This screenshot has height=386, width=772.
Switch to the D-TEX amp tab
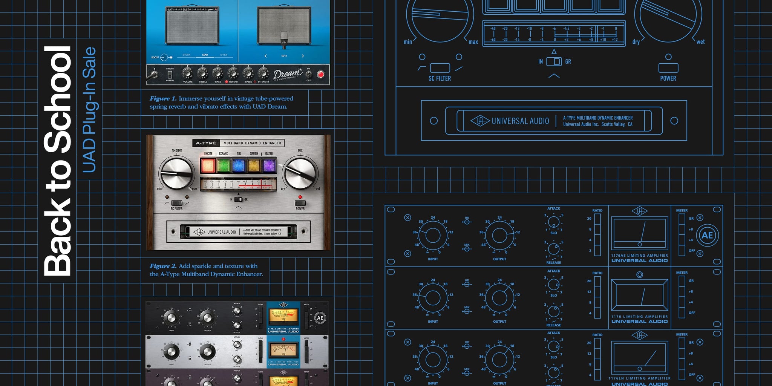point(224,55)
